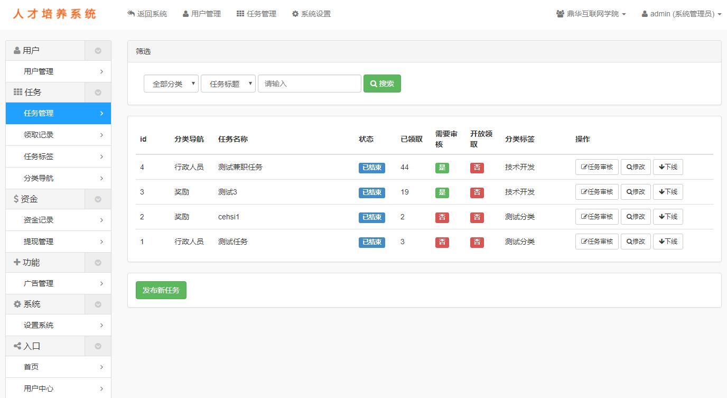
Task: Click 任务审核 for 测试3 row
Action: pyautogui.click(x=597, y=192)
